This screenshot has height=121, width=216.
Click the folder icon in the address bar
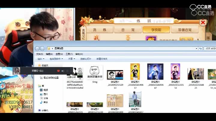click(x=49, y=49)
